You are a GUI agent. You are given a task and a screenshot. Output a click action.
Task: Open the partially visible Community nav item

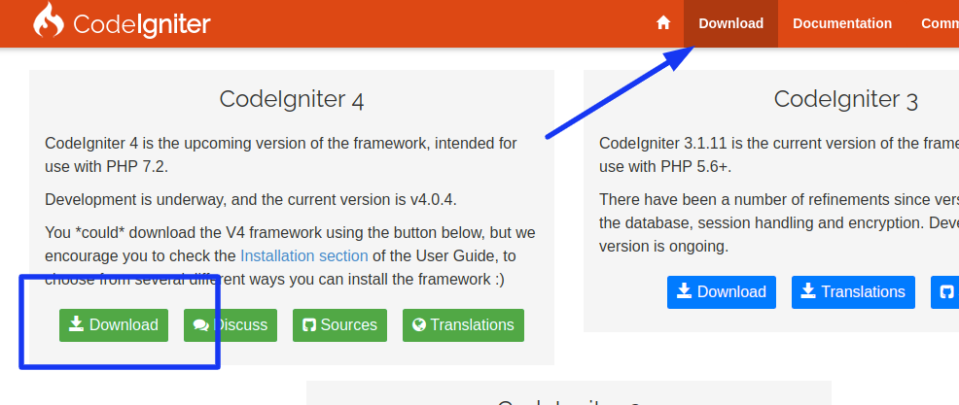[x=941, y=24]
